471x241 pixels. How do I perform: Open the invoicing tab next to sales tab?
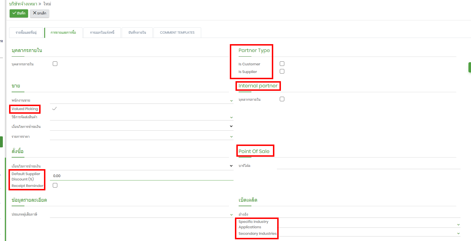pos(102,33)
